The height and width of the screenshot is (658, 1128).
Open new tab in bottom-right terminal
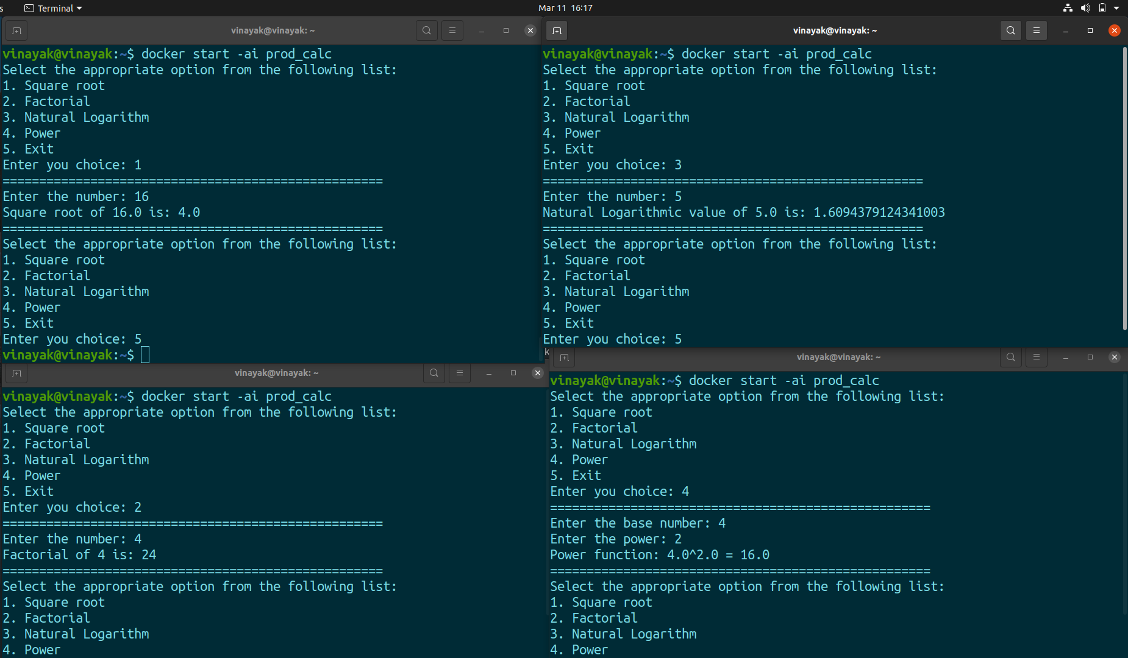(564, 357)
